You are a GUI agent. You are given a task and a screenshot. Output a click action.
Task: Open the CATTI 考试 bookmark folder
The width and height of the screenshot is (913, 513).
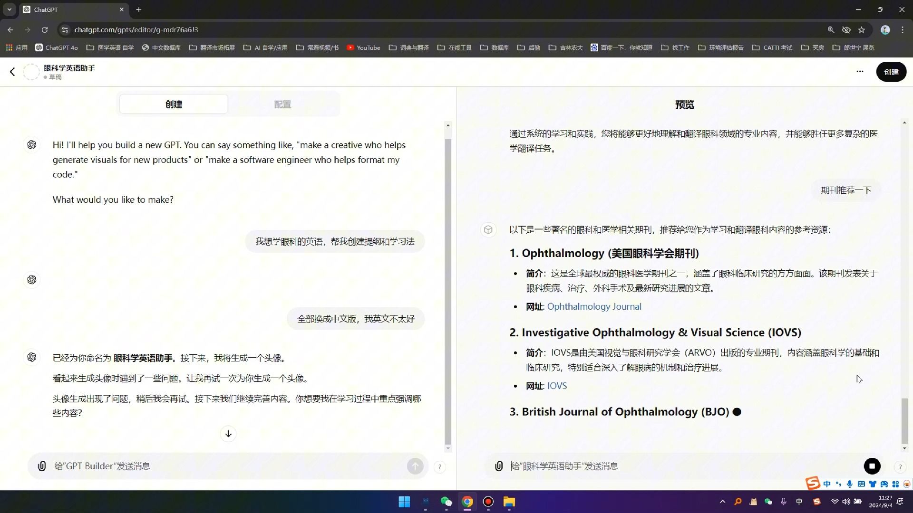[x=772, y=47]
